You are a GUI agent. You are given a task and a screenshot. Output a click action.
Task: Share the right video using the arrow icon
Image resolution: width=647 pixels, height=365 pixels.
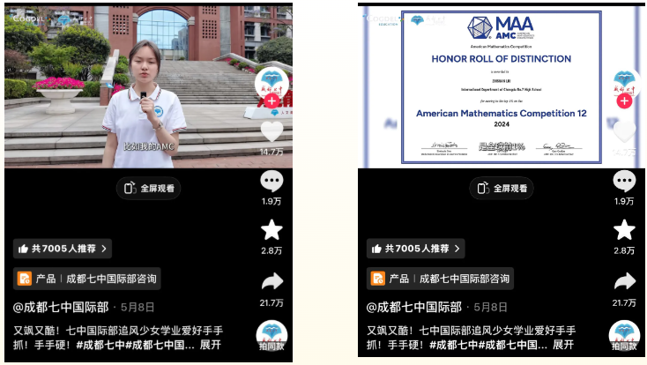click(x=625, y=281)
